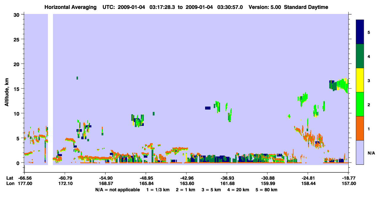Click the longitude value 168.57
The width and height of the screenshot is (387, 198).
(105, 184)
